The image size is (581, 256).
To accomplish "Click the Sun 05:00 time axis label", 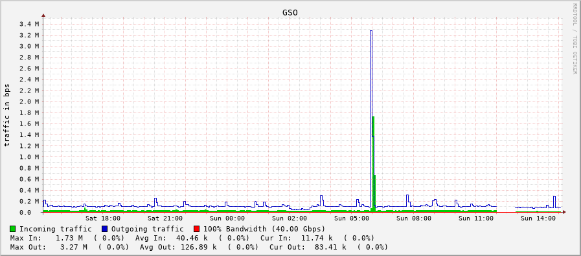I will pos(352,219).
